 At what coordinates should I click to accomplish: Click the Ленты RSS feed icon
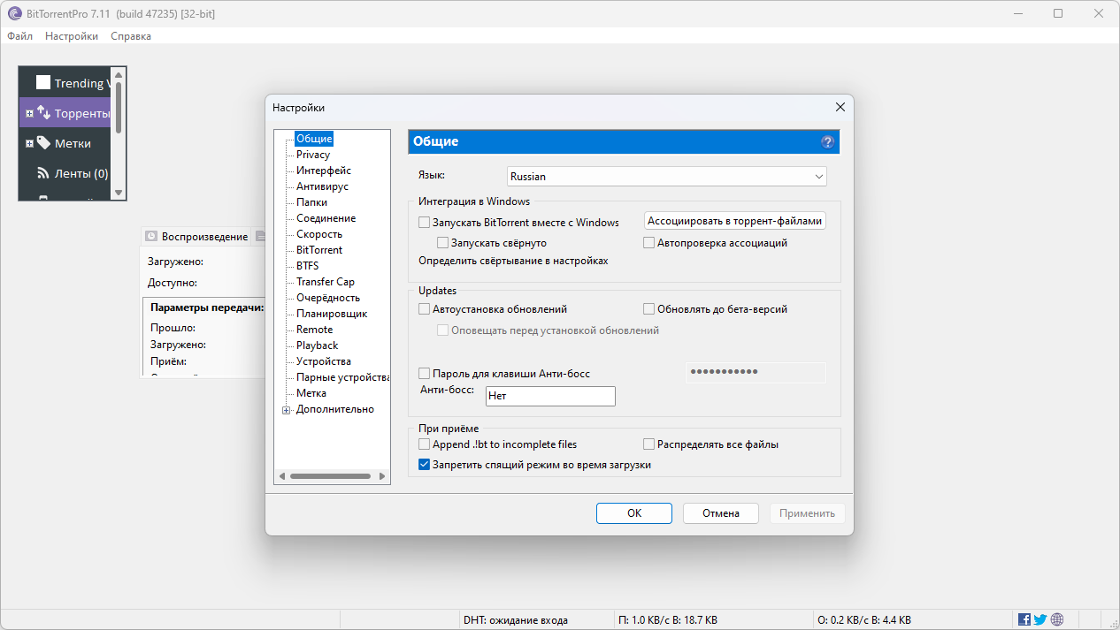pos(43,173)
